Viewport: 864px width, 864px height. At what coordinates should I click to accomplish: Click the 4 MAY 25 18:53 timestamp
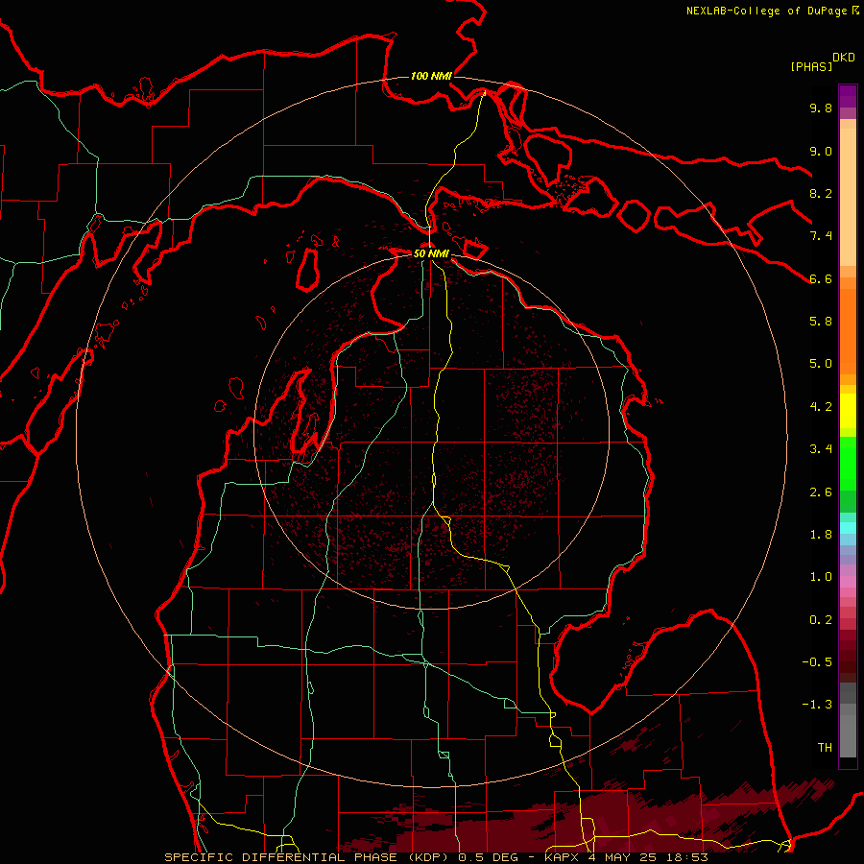click(x=648, y=857)
